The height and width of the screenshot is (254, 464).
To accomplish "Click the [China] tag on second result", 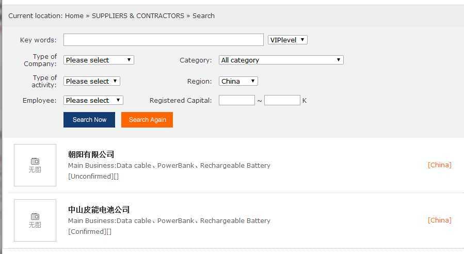I will [x=439, y=220].
